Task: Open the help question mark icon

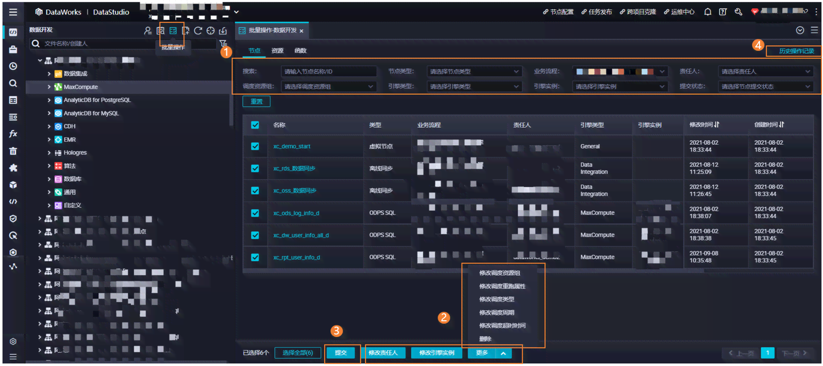Action: coord(723,12)
